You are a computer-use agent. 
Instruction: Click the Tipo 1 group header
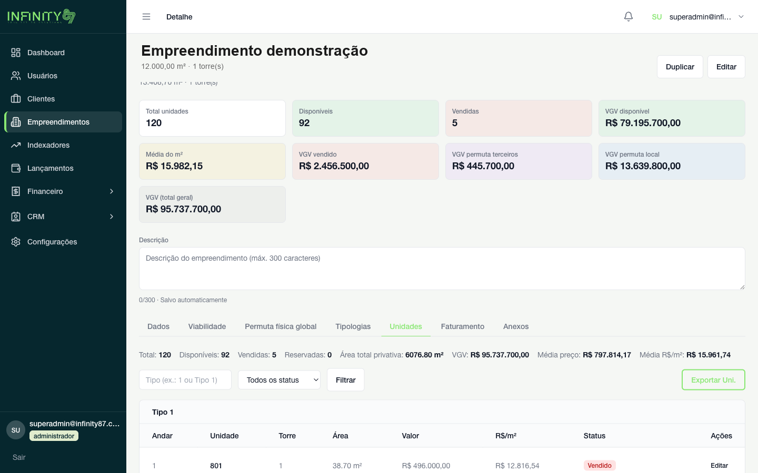tap(442, 412)
